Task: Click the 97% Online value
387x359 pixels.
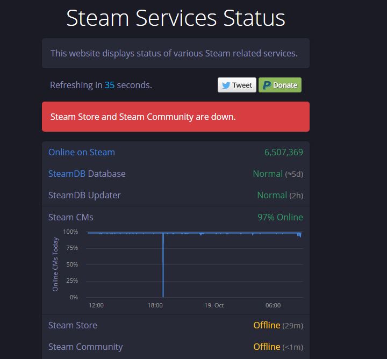Action: tap(281, 217)
